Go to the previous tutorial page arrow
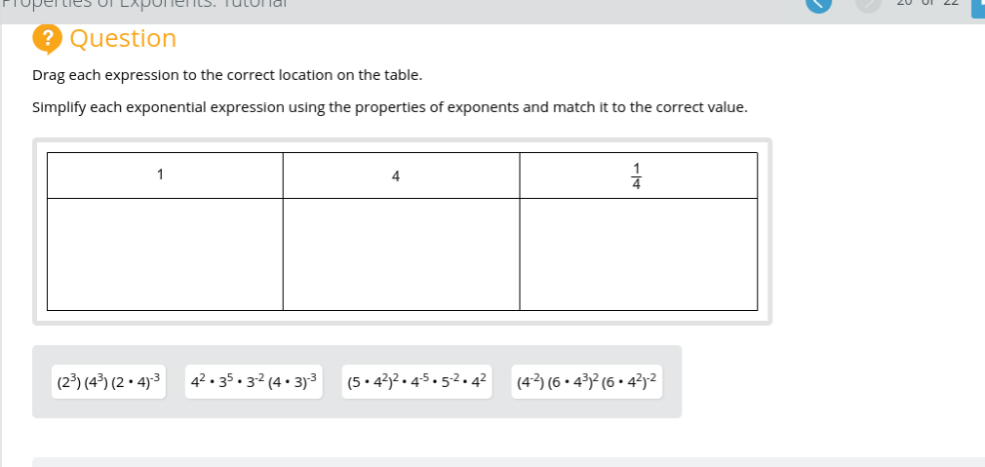This screenshot has width=985, height=467. 819,4
